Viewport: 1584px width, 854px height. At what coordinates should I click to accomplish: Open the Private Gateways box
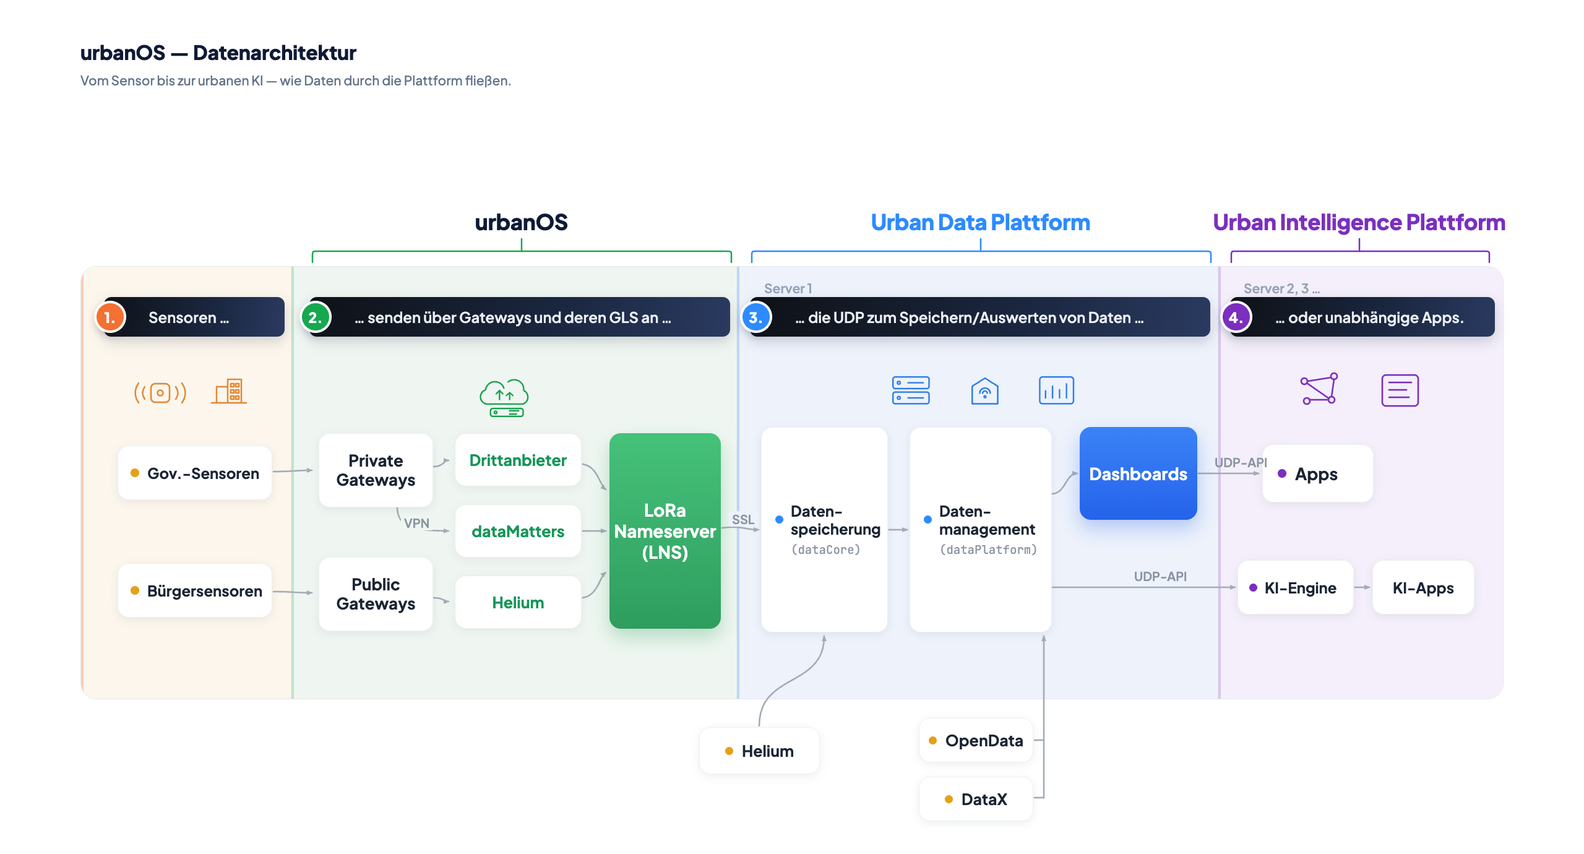point(376,470)
